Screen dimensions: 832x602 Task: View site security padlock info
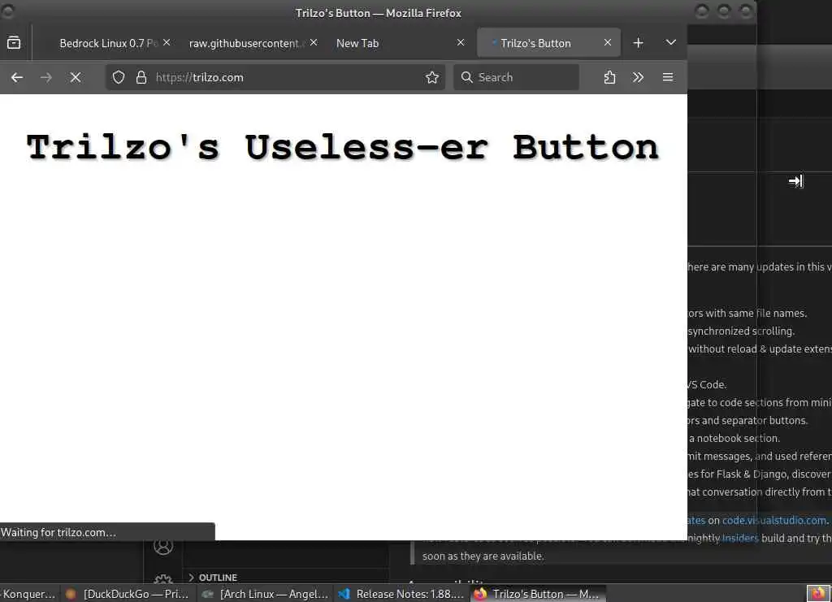click(141, 77)
